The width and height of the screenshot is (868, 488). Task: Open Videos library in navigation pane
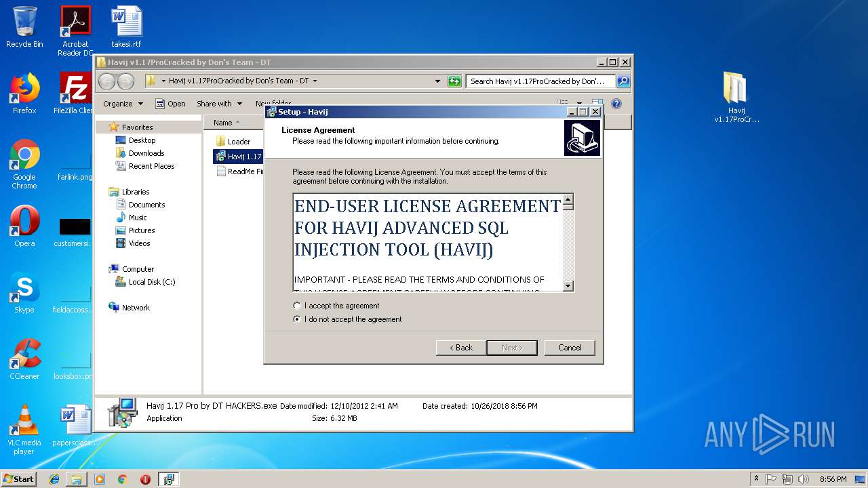[139, 243]
